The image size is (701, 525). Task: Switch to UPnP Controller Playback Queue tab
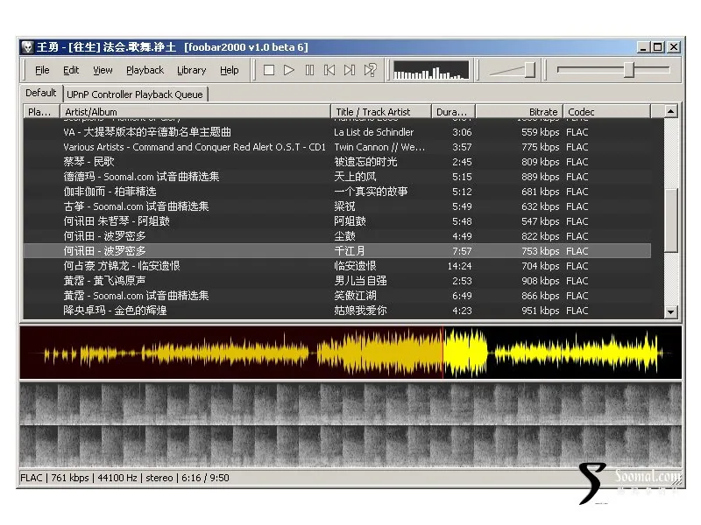tap(135, 94)
